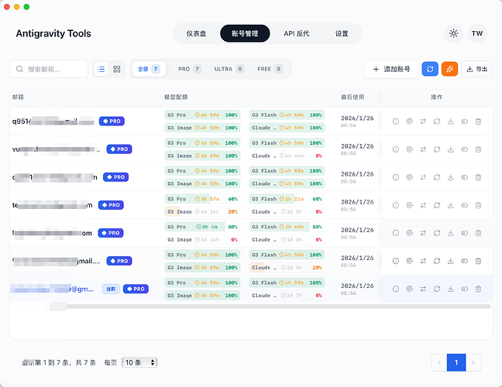Click the 'G3 Pro 3h 57m 60%' quota cell
Screen dimensions: 502x387
pos(202,199)
